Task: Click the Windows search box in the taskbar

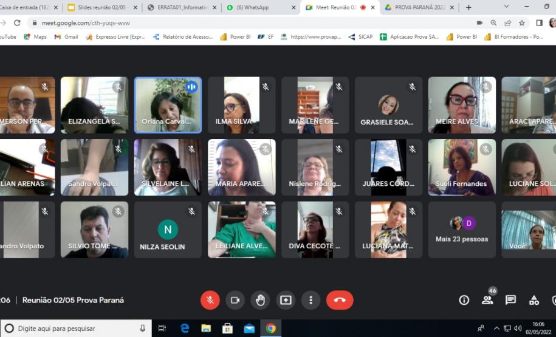Action: click(x=76, y=328)
